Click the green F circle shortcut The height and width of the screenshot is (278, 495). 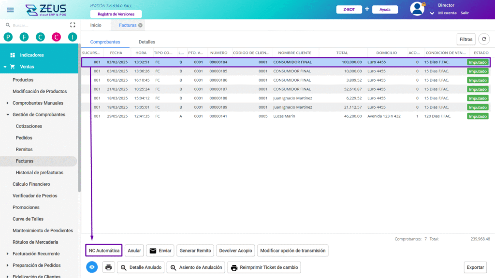[24, 37]
